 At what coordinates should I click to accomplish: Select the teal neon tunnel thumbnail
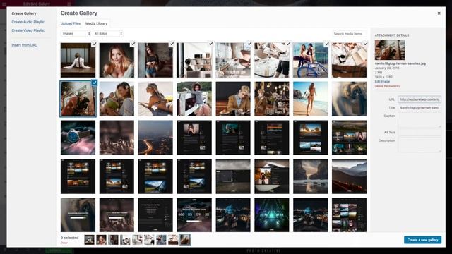click(271, 214)
